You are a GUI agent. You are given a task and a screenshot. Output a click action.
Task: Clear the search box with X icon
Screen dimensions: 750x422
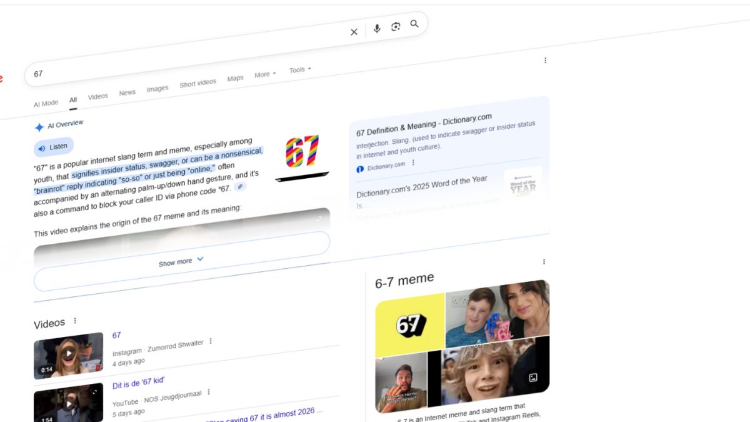(354, 32)
